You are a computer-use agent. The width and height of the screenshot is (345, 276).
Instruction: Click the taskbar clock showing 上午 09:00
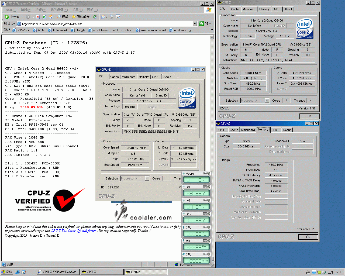(335, 272)
